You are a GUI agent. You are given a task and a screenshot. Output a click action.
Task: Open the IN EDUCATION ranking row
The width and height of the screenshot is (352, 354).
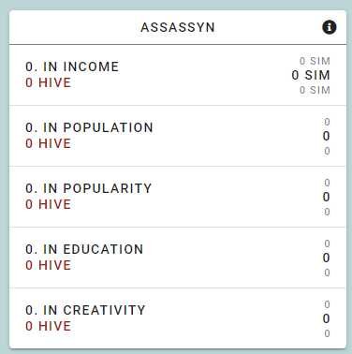tap(178, 258)
